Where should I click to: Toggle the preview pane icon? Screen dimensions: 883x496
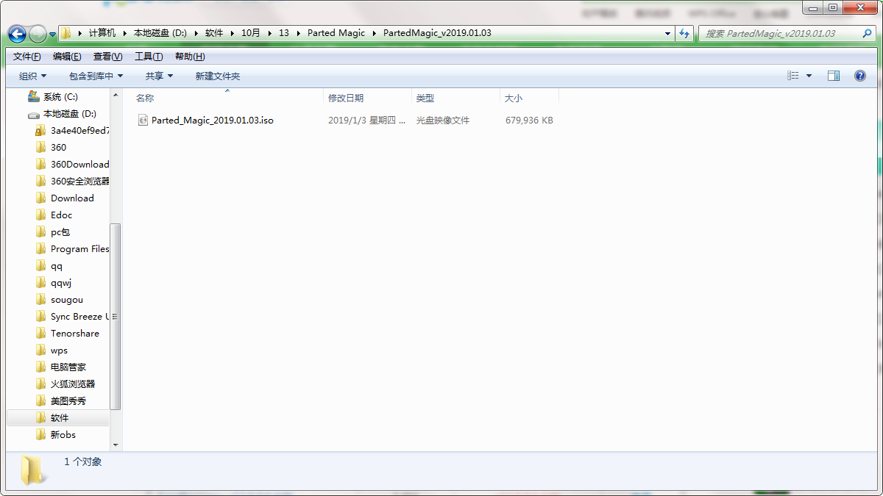[833, 76]
